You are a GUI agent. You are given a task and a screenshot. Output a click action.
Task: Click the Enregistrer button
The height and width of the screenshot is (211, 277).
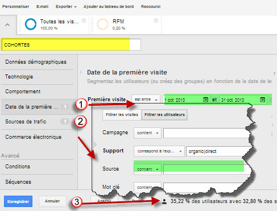18,201
